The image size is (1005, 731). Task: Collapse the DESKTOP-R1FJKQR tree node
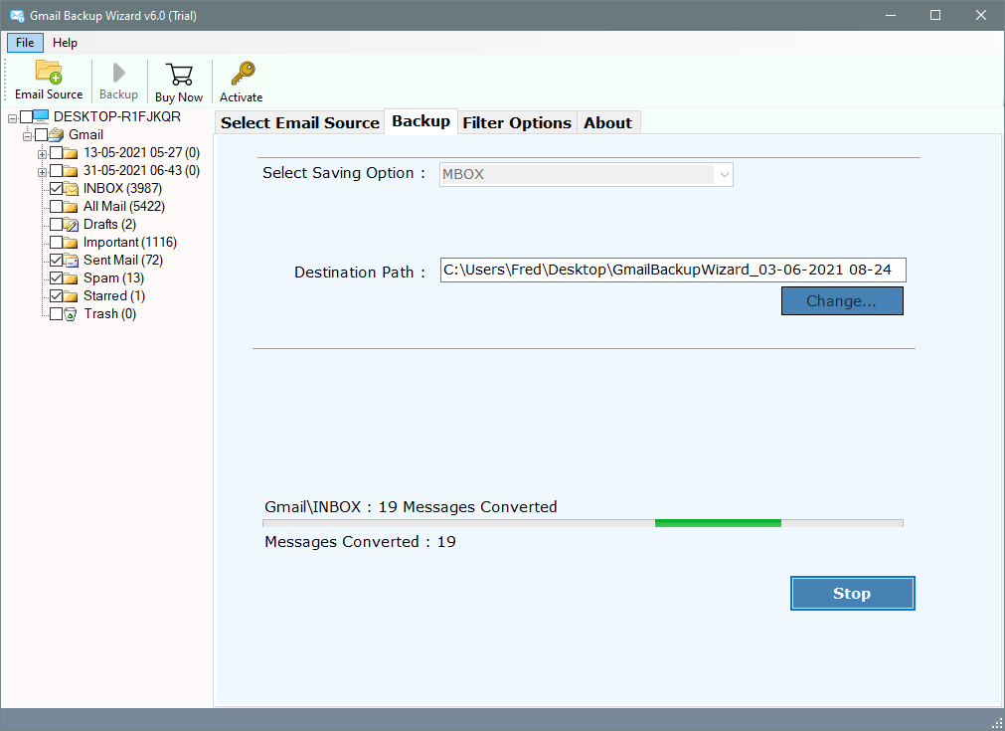pos(12,118)
